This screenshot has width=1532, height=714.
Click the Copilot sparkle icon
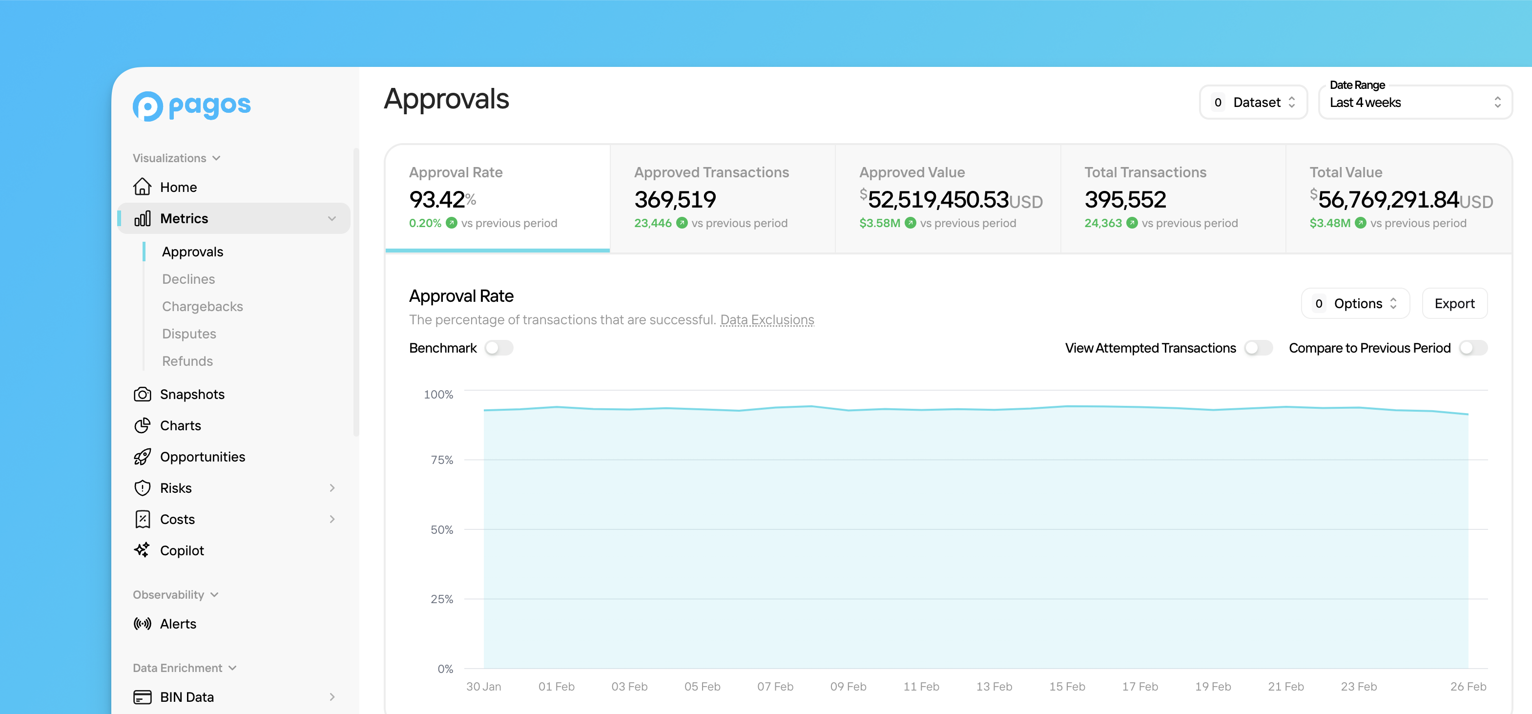click(142, 550)
